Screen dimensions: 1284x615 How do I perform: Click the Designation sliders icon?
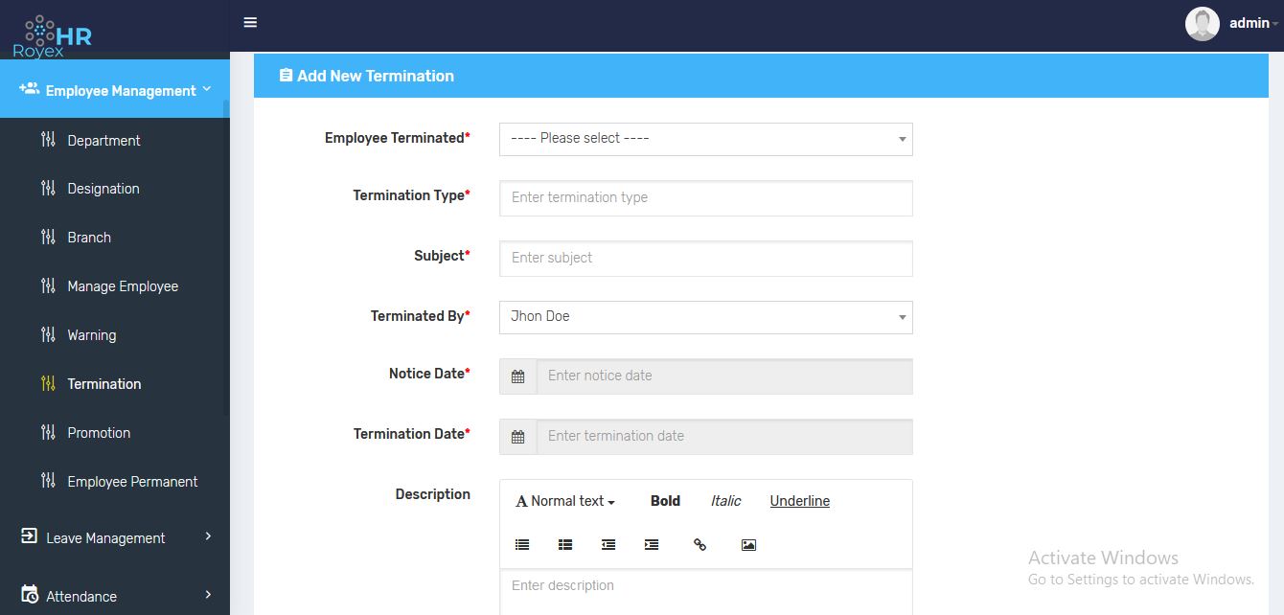[48, 188]
